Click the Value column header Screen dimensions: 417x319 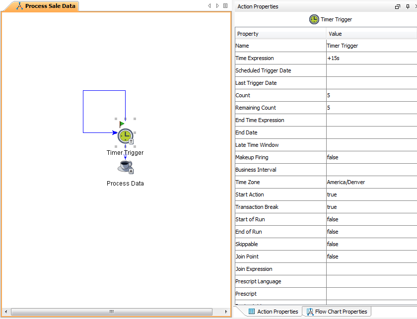tap(371, 34)
